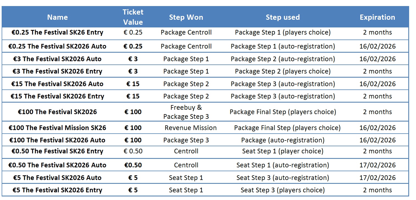416x200 pixels.
Task: Select the Package Step 1 (players choice) cell
Action: point(283,32)
